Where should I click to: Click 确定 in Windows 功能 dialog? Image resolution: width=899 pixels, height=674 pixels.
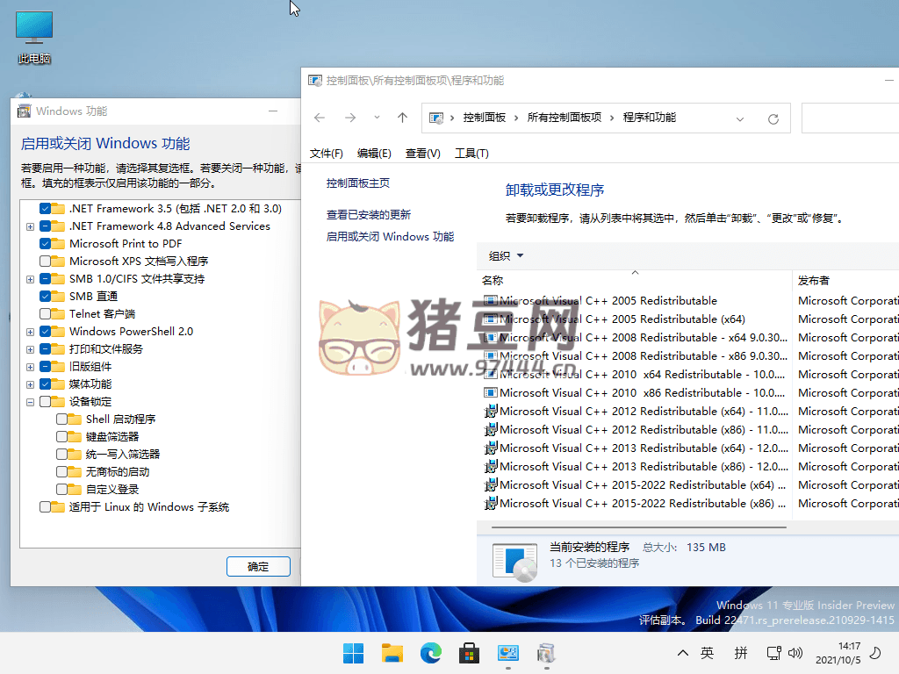point(258,567)
